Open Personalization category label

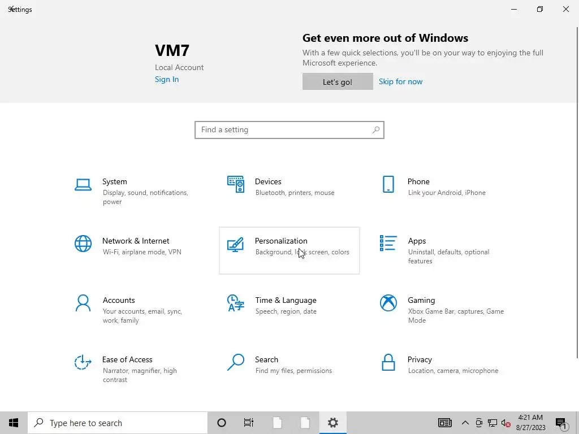281,241
